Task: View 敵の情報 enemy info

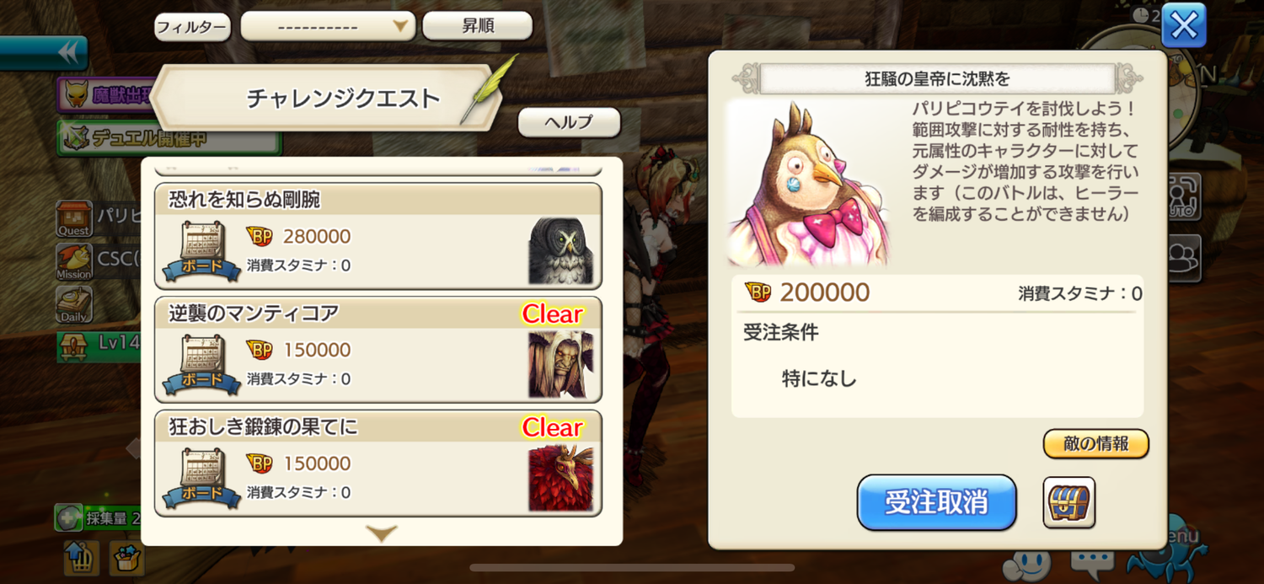Action: (x=1095, y=444)
